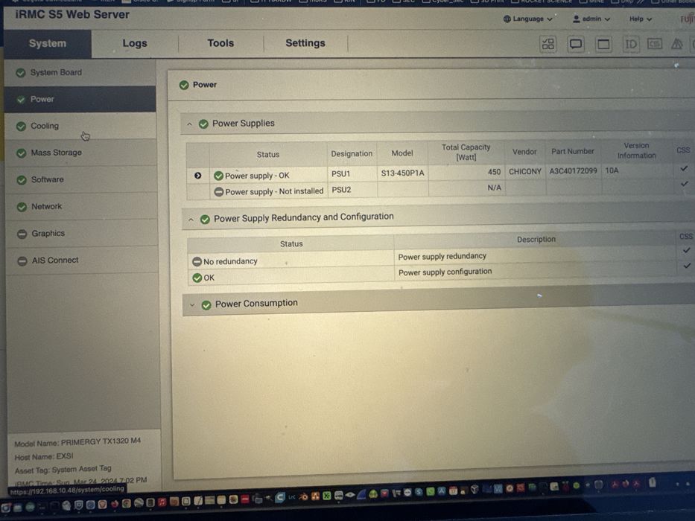Click the Power supply redundancy description

442,257
